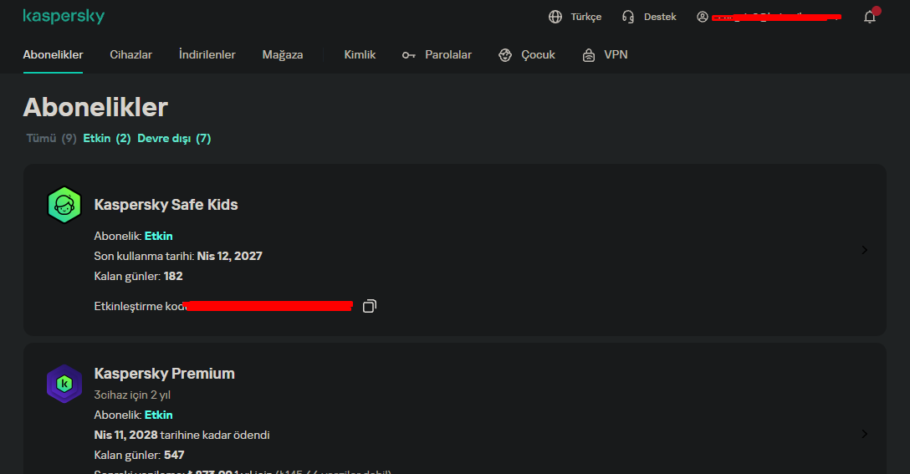Open the notifications bell
The width and height of the screenshot is (910, 474).
[x=869, y=17]
